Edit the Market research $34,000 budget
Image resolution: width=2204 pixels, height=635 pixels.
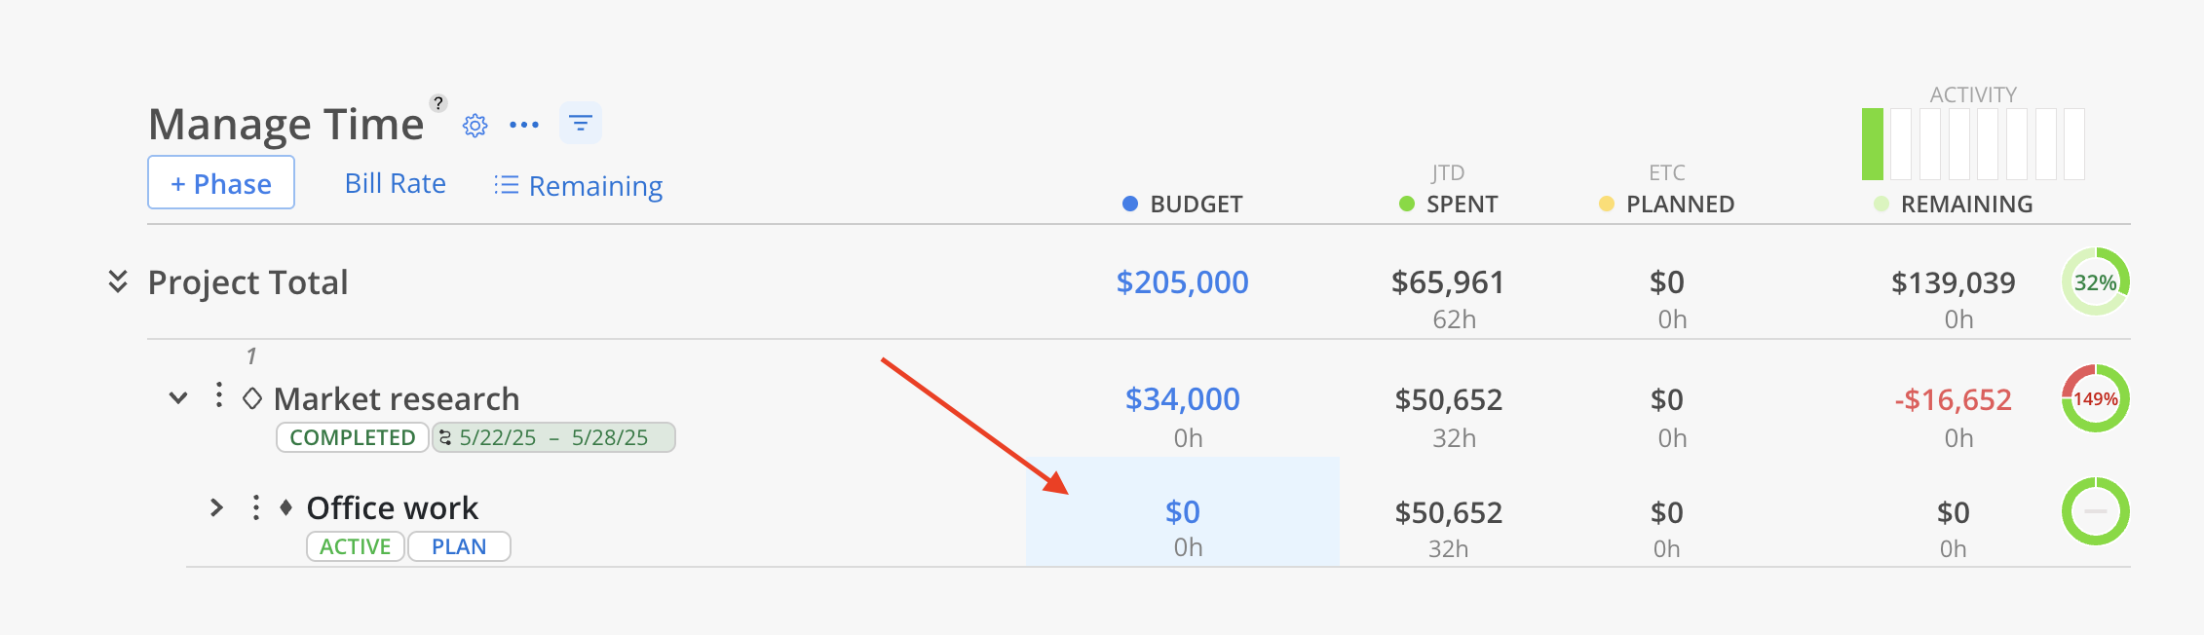point(1182,398)
